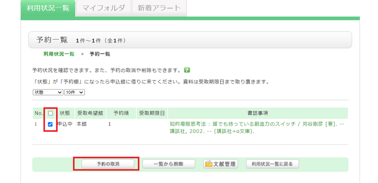Switch to the 利用状況一覧 tab
This screenshot has width=378, height=183.
coord(48,8)
